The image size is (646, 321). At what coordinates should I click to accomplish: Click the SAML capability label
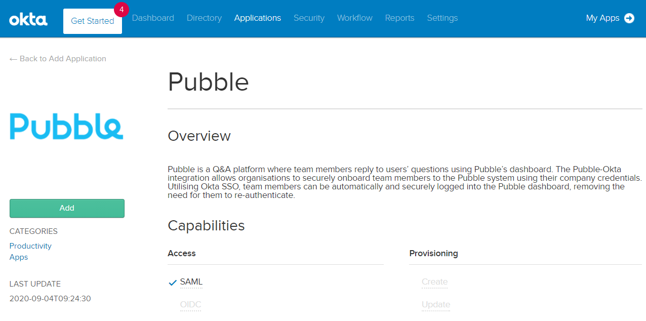pos(191,282)
